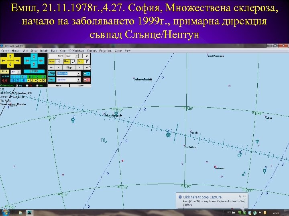Open the wrench options on capture notification
This screenshot has width=289, height=216.
tap(240, 196)
